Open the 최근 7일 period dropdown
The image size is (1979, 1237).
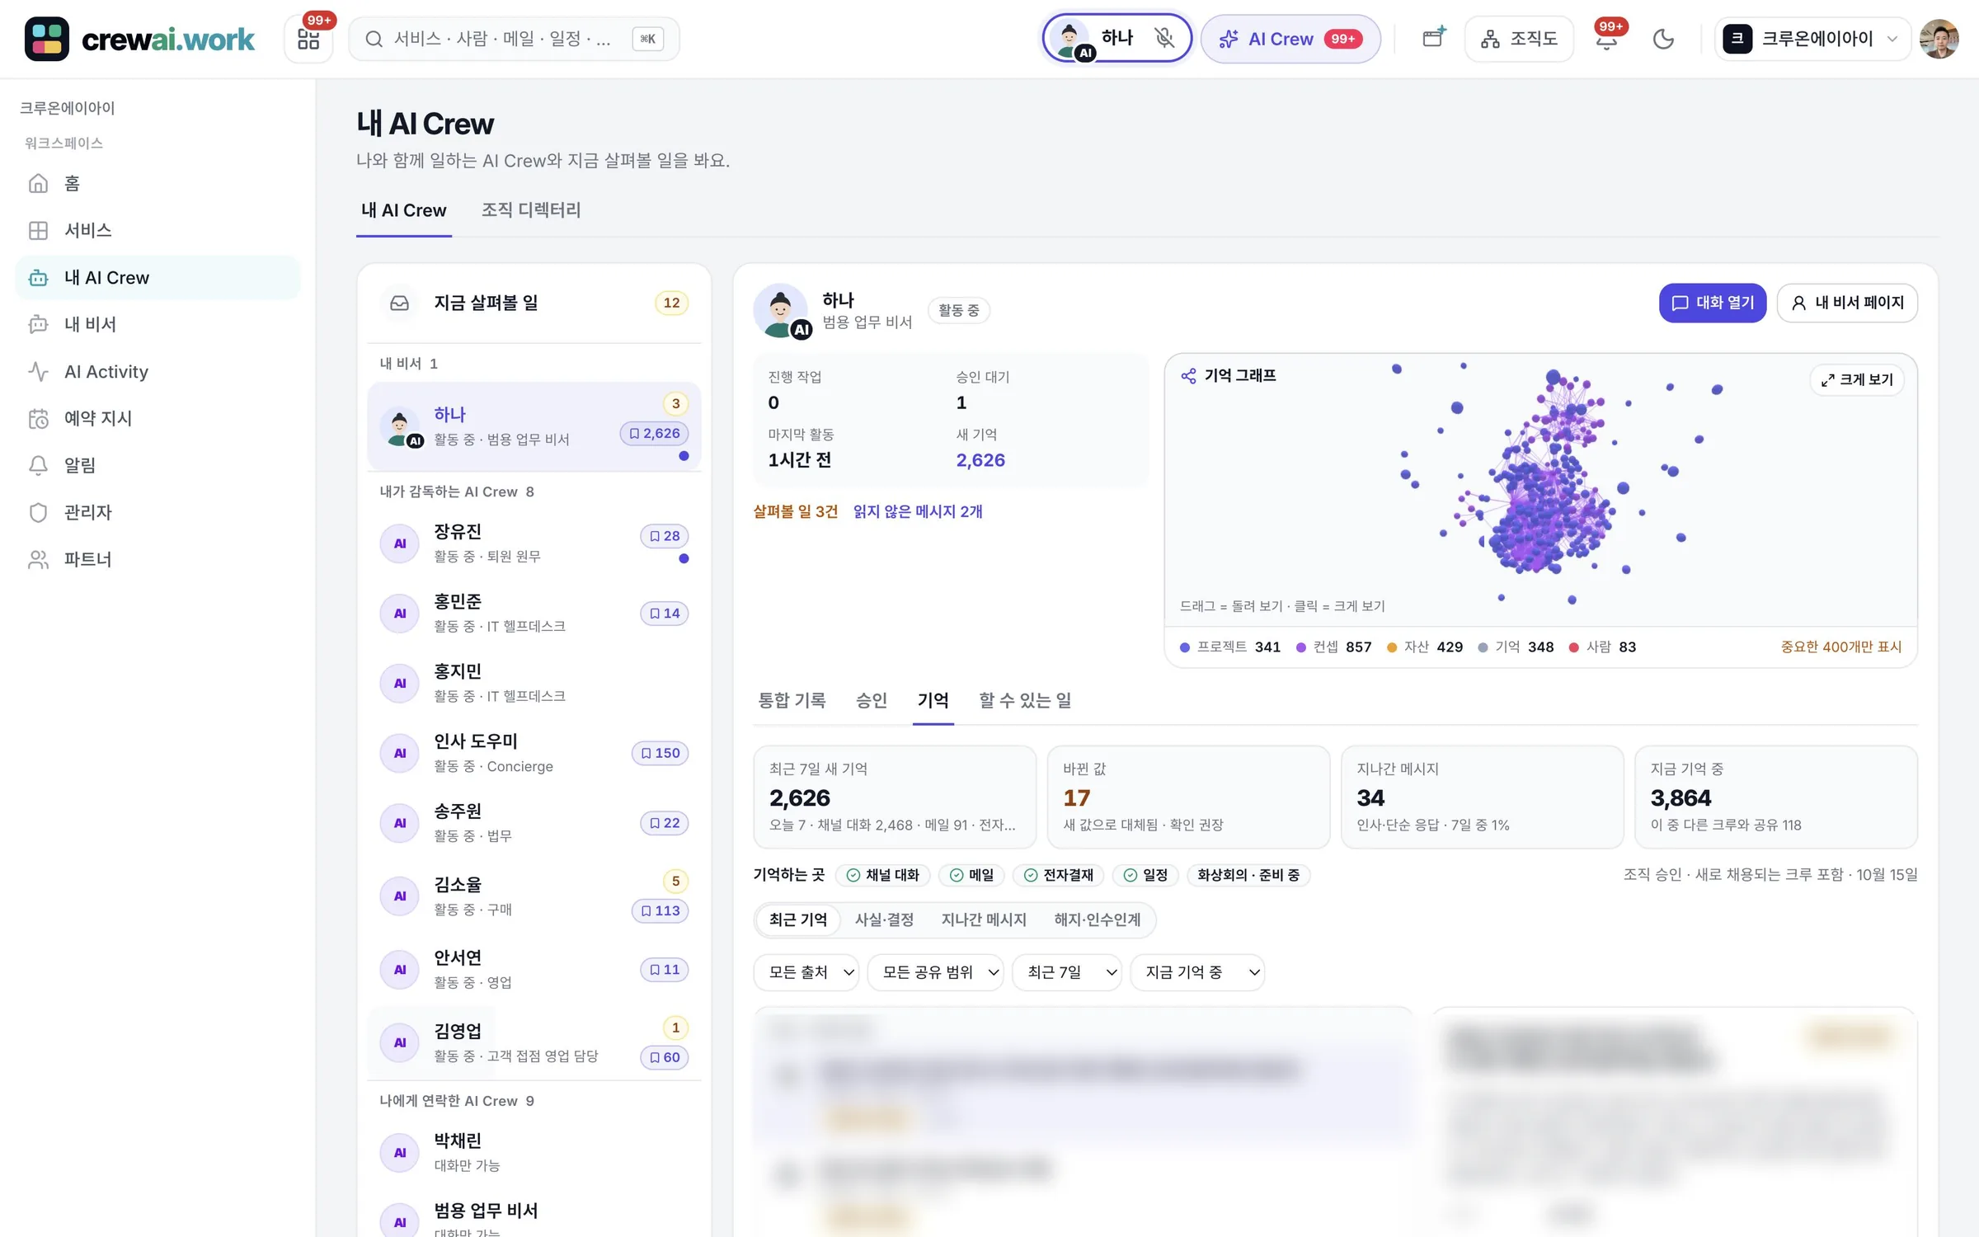[1067, 972]
